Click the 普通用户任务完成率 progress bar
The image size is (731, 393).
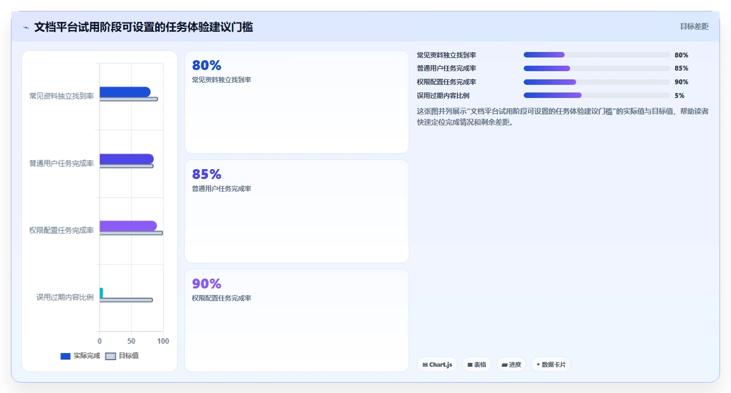click(596, 68)
